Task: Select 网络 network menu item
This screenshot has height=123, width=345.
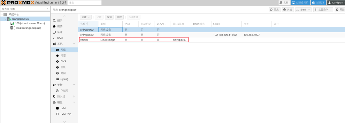Action: click(64, 50)
